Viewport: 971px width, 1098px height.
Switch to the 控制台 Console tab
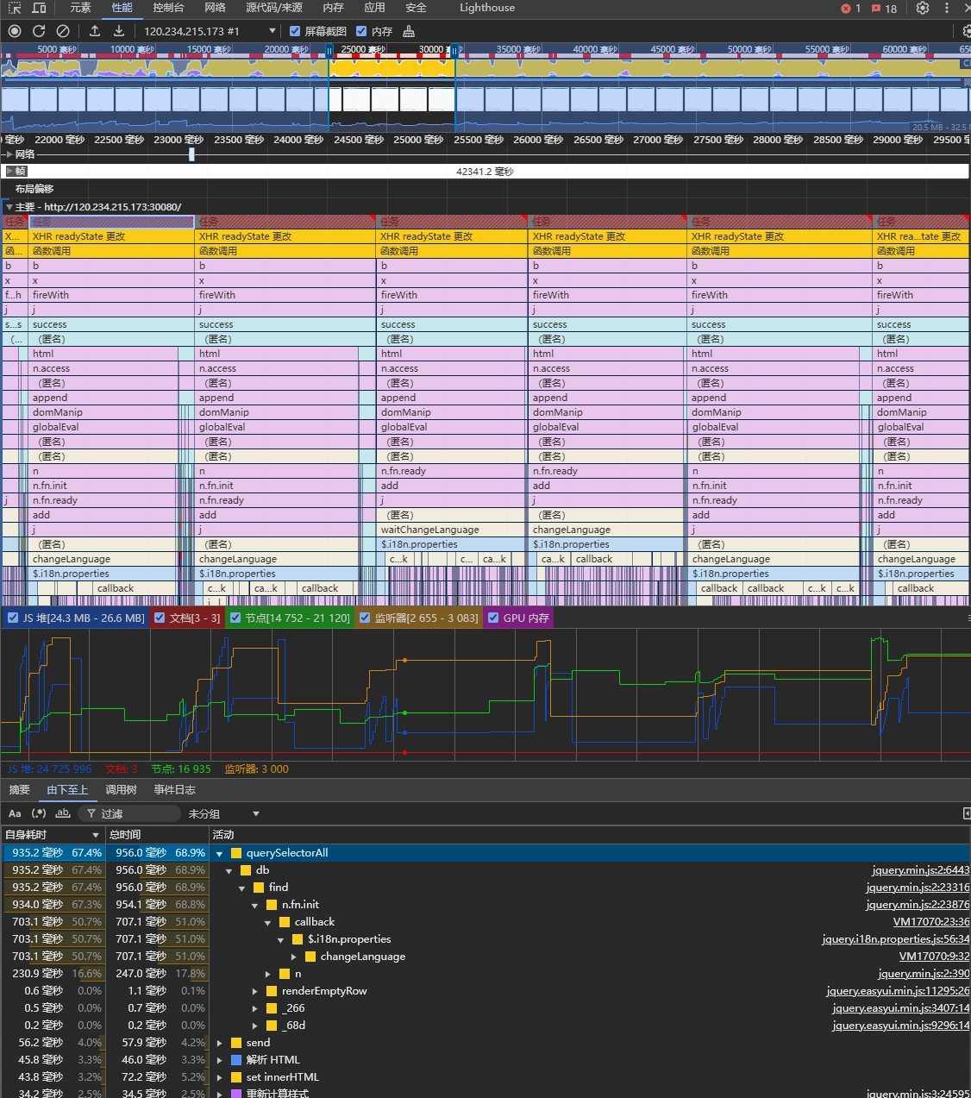pos(168,8)
